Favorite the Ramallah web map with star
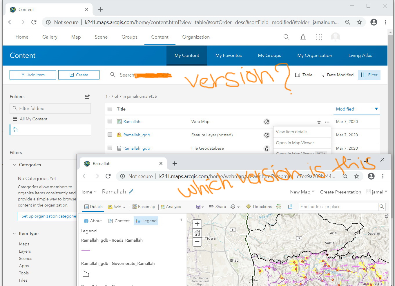Viewport: 395px width, 286px height. [319, 122]
